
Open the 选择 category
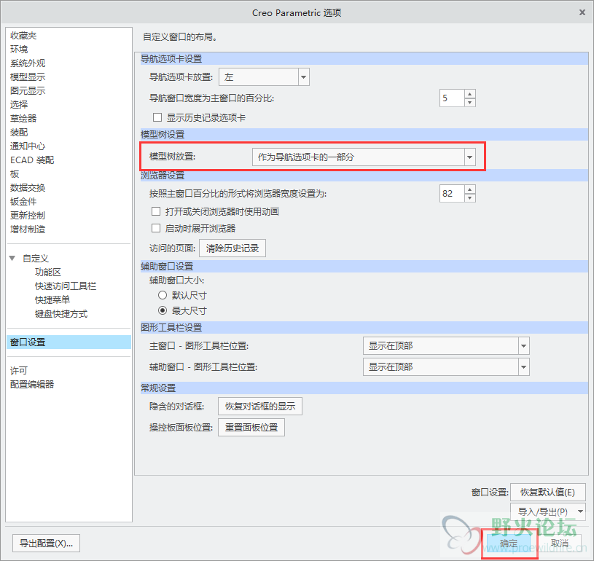click(19, 104)
